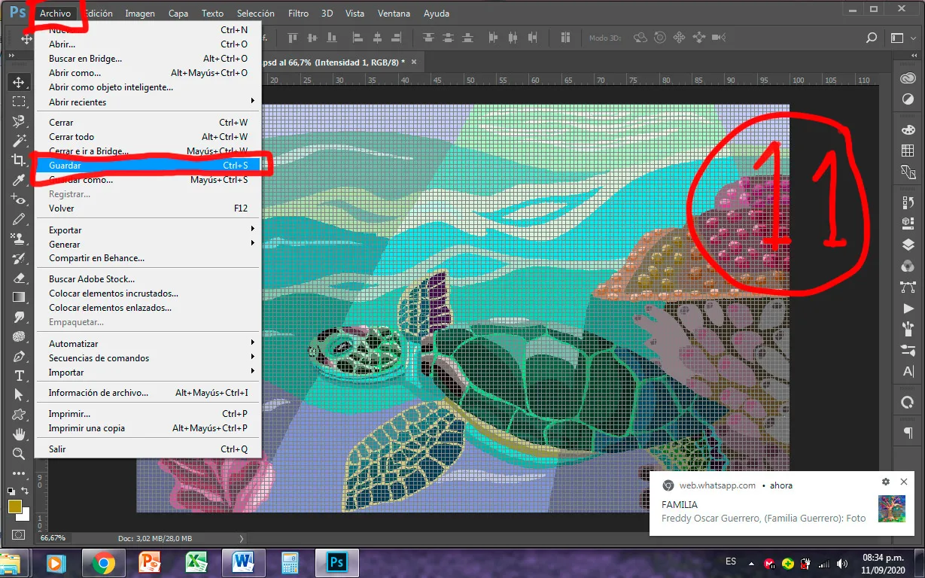Select the Clone Stamp tool
Screen dimensions: 925x578
19,239
